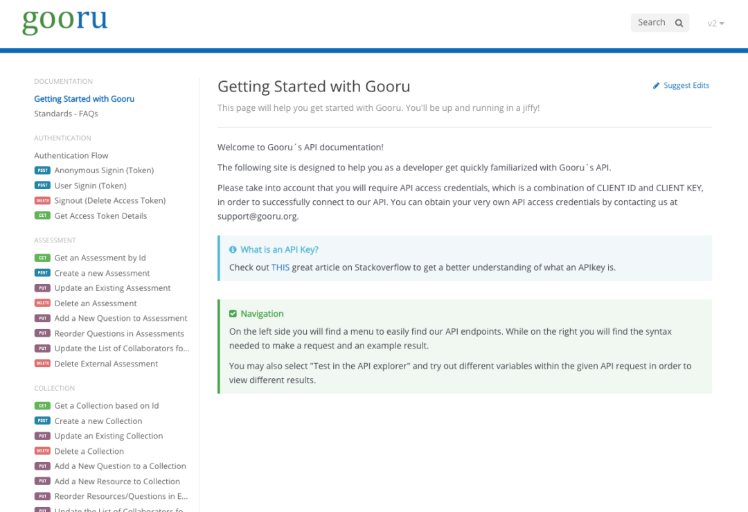Click the PUT badge beside Update an Existing Assessment
This screenshot has height=512, width=748.
click(x=42, y=288)
